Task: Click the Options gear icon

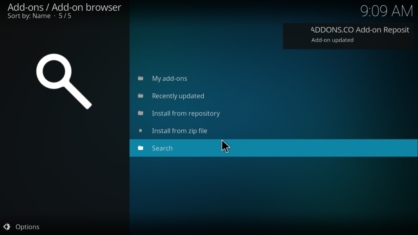Action: 7,227
